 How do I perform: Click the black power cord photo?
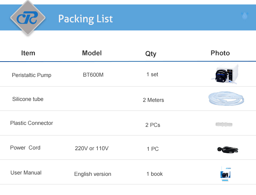228,149
